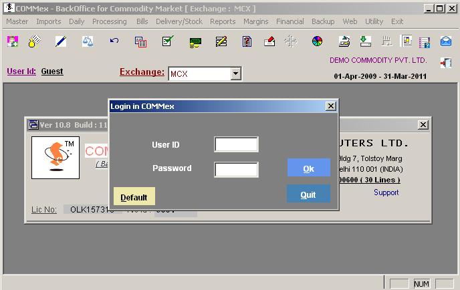Open the Delivery/Stock menu
Viewport: 460px width, 290px height.
179,21
